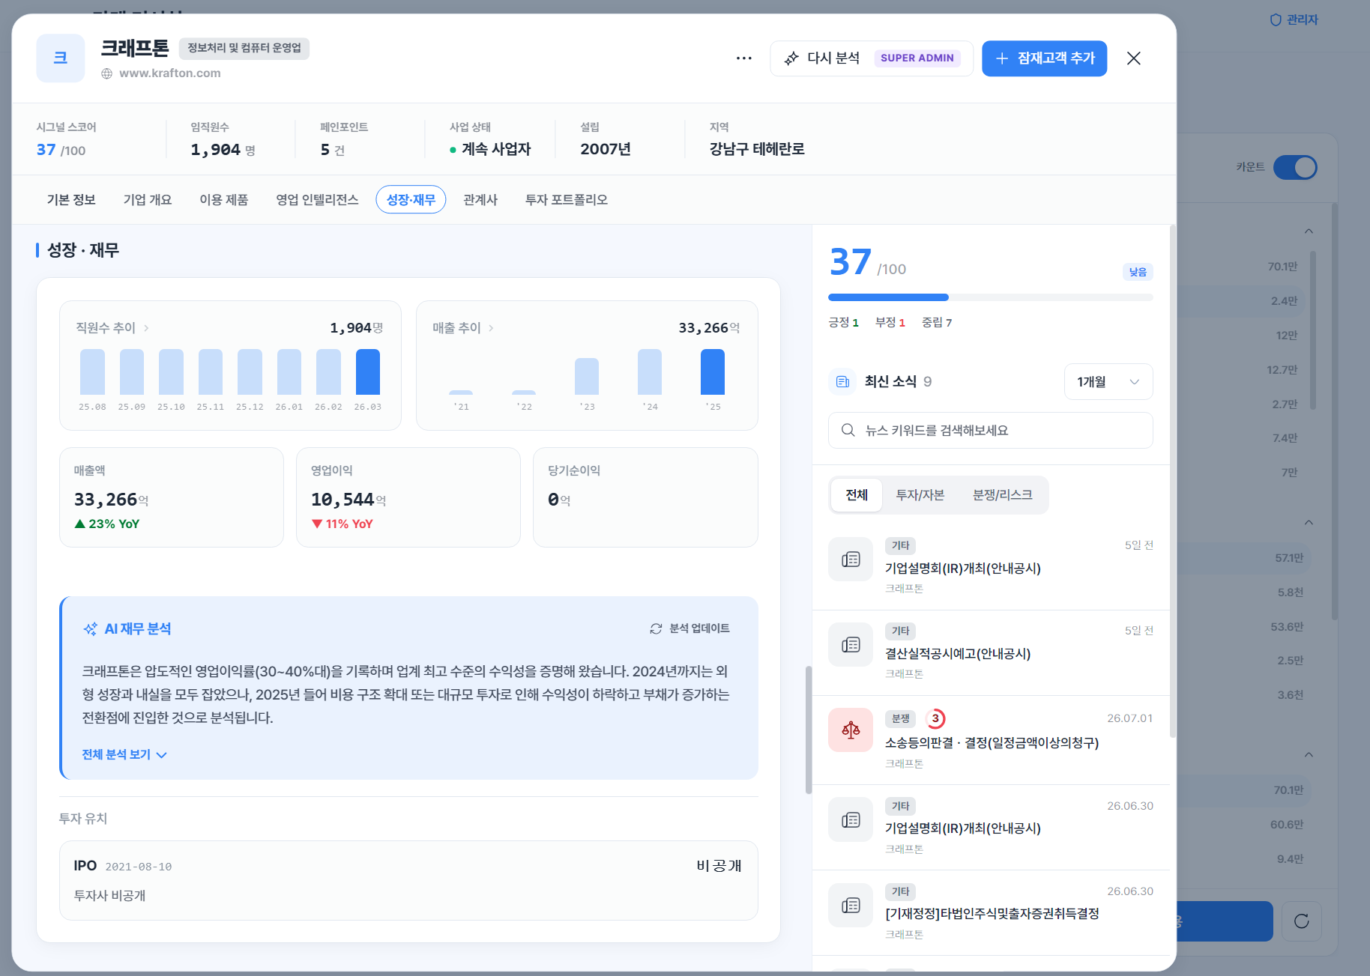The width and height of the screenshot is (1370, 976).
Task: Open the 1개월 period dropdown
Action: (x=1108, y=382)
